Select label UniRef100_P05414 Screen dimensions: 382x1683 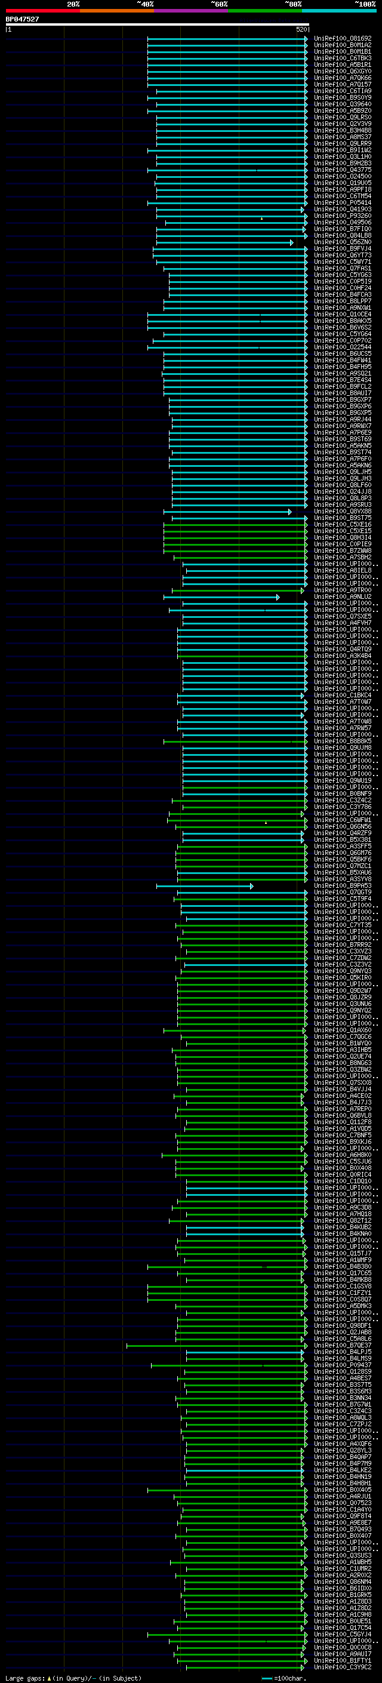(342, 202)
